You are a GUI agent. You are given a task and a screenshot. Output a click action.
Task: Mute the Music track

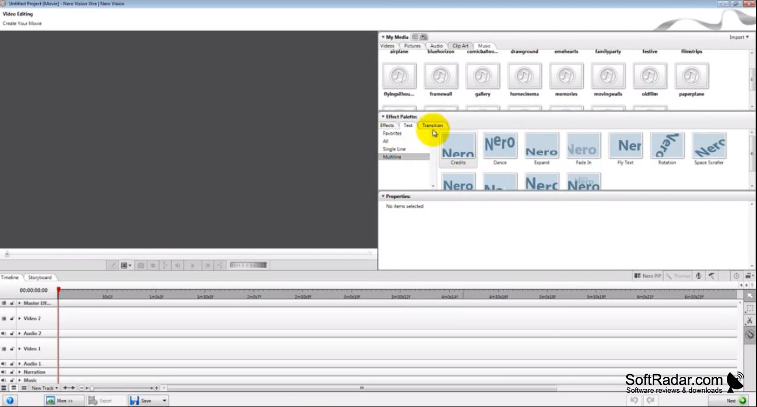[x=4, y=380]
